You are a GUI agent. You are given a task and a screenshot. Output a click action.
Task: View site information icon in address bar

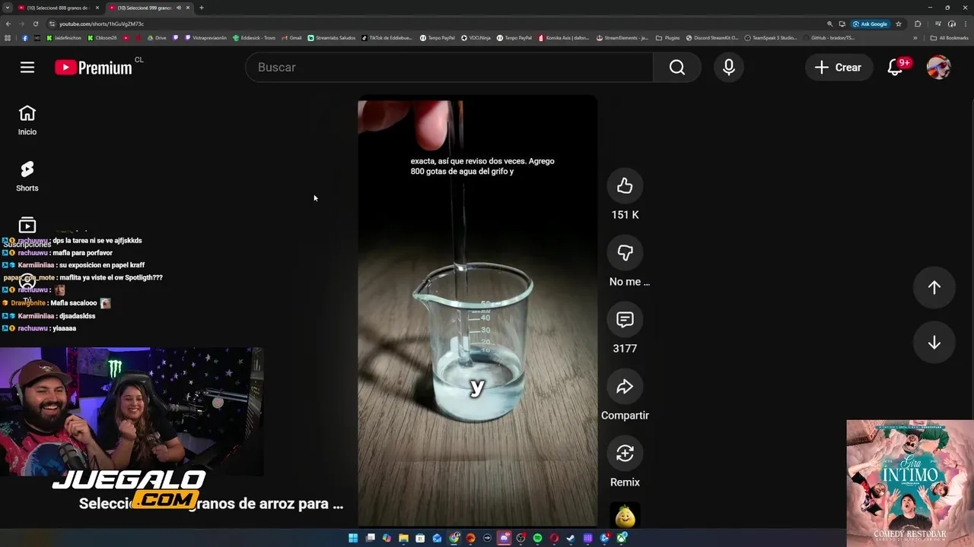53,24
